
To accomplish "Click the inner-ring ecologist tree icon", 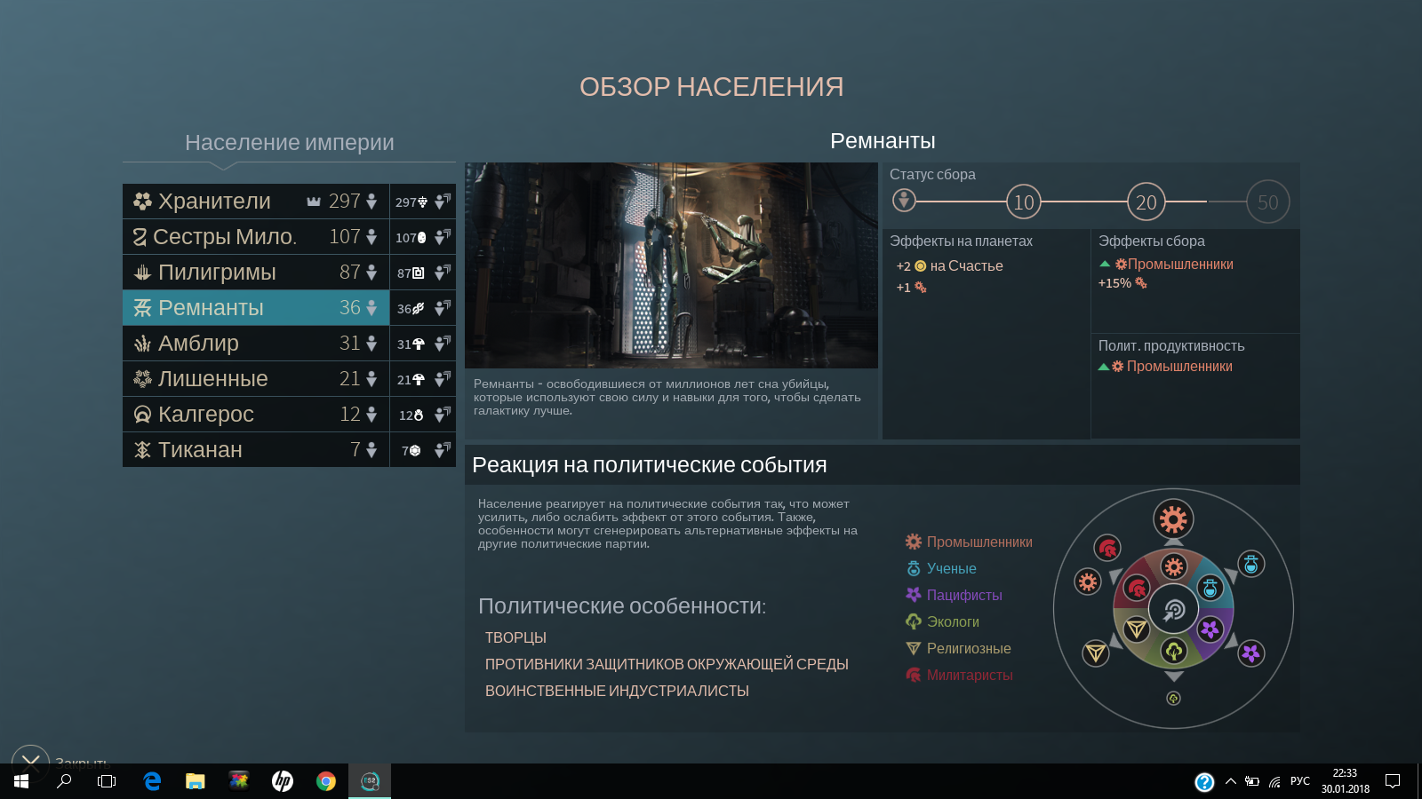I will point(1174,651).
